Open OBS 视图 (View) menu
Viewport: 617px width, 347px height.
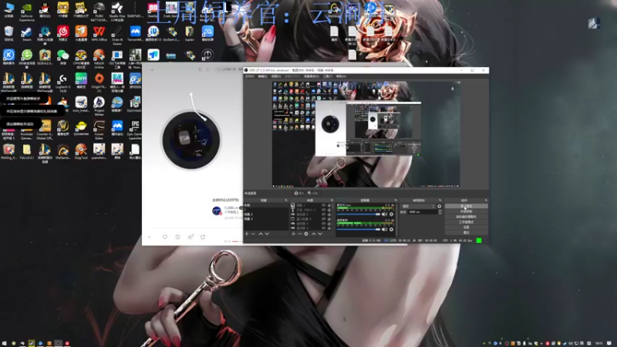click(x=276, y=76)
